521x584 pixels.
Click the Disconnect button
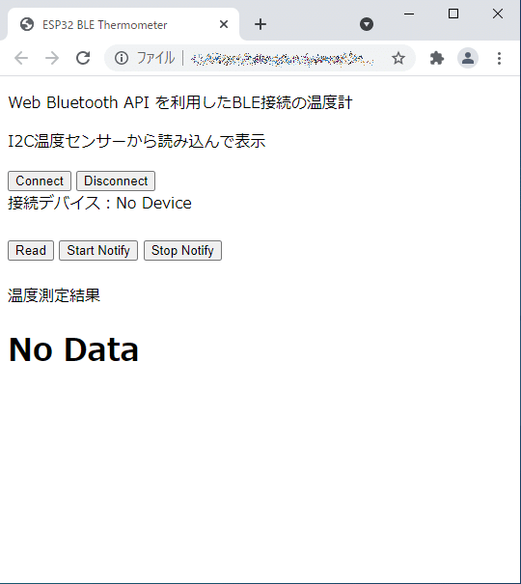[116, 181]
